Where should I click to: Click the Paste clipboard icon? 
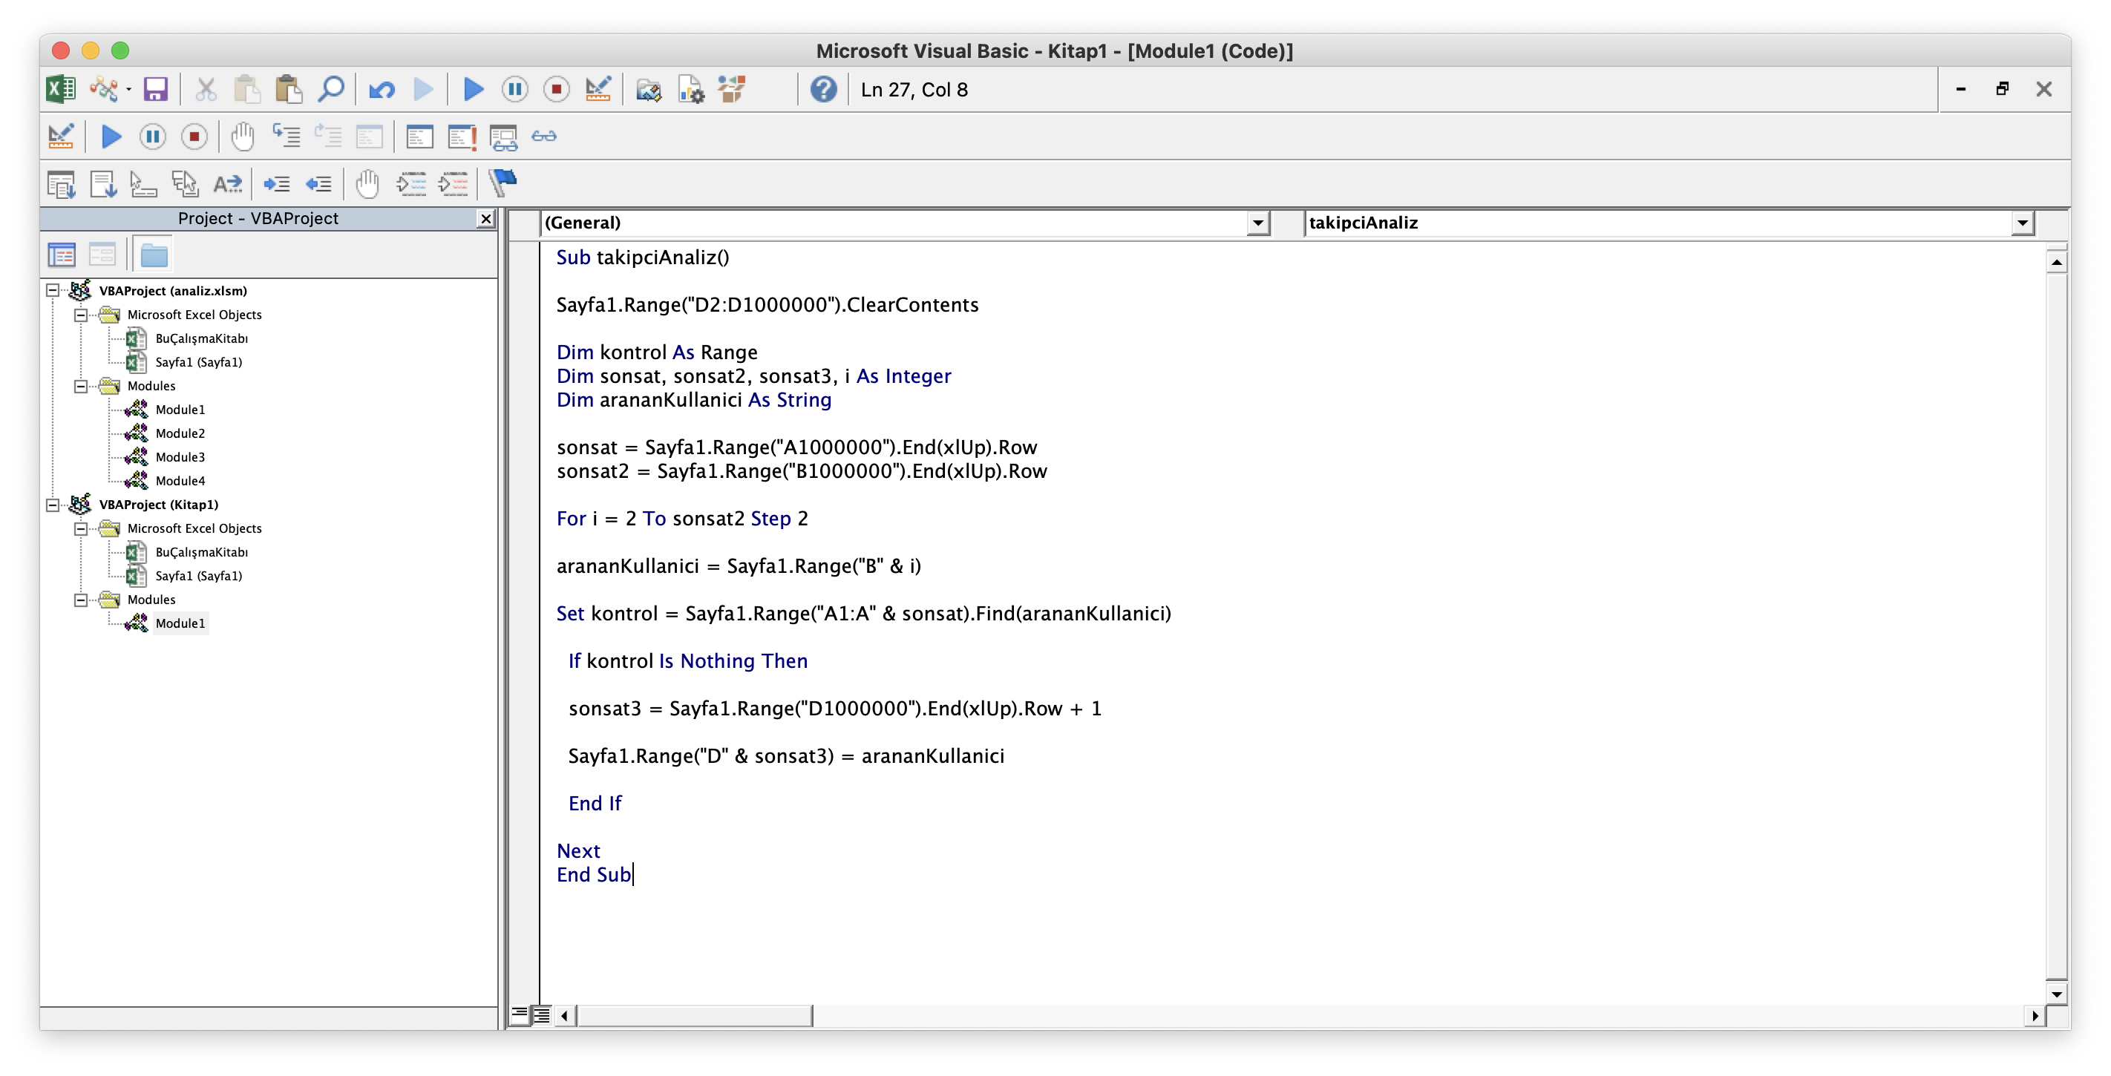[x=289, y=89]
